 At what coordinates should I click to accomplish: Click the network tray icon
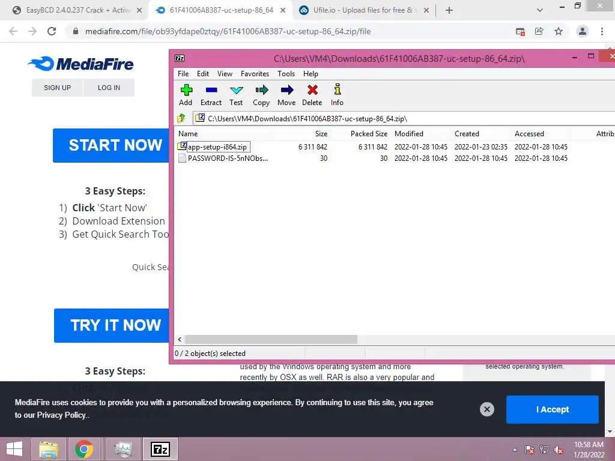click(x=544, y=450)
